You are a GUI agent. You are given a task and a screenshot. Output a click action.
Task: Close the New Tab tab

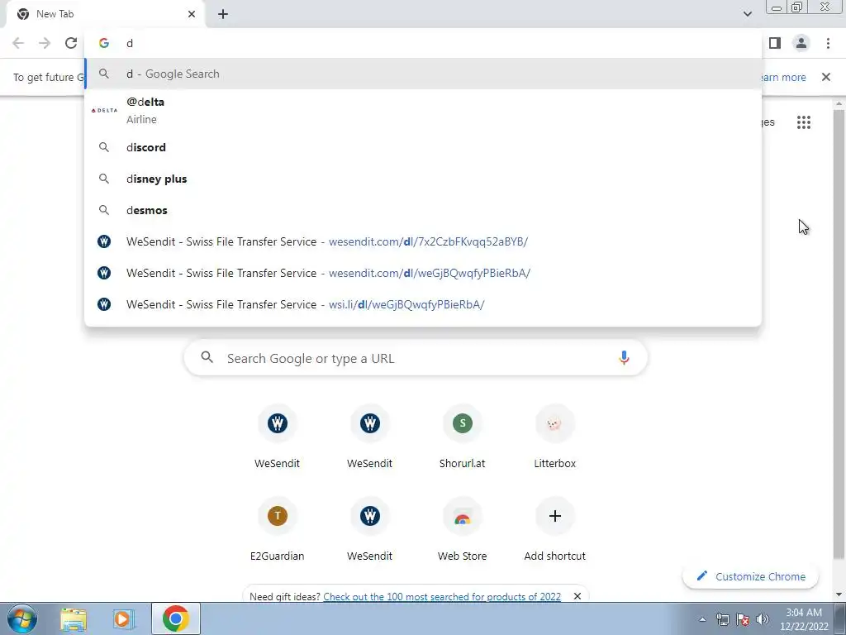point(192,14)
